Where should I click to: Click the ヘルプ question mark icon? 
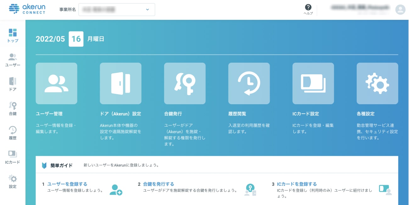coord(308,8)
